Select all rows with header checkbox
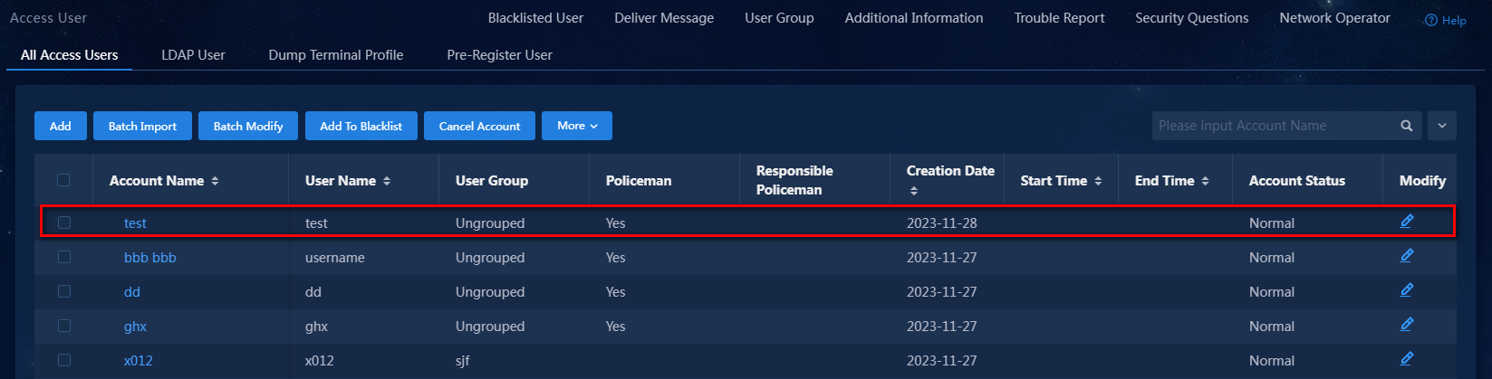Viewport: 1492px width, 379px height. [x=63, y=180]
